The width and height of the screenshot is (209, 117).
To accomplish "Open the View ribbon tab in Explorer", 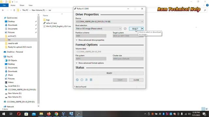I will pos(30,5).
